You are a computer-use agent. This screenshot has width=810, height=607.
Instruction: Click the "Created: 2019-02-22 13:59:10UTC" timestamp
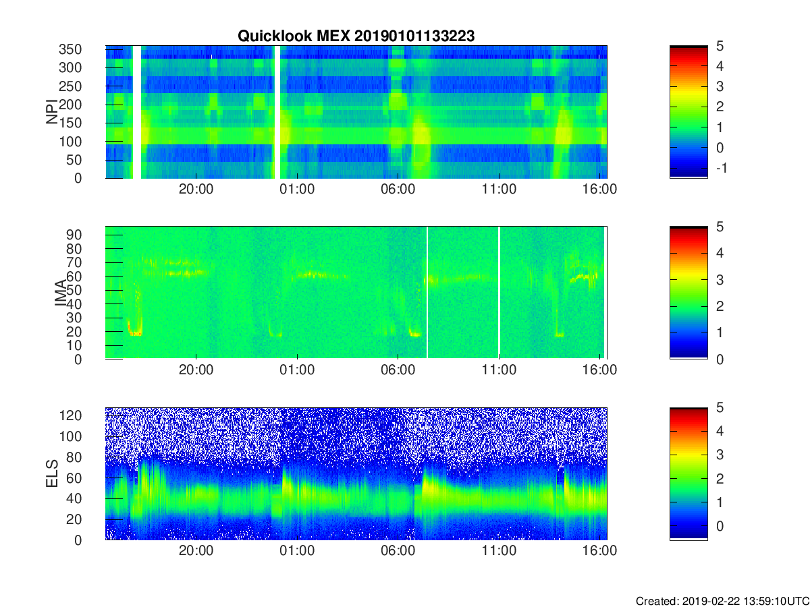[722, 600]
